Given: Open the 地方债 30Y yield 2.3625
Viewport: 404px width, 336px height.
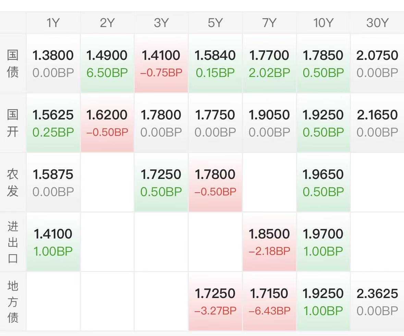Looking at the screenshot, I should click(377, 294).
